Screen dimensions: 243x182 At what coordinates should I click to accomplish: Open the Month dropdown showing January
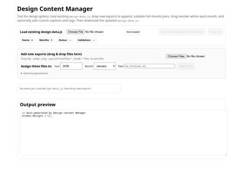[x=104, y=66]
